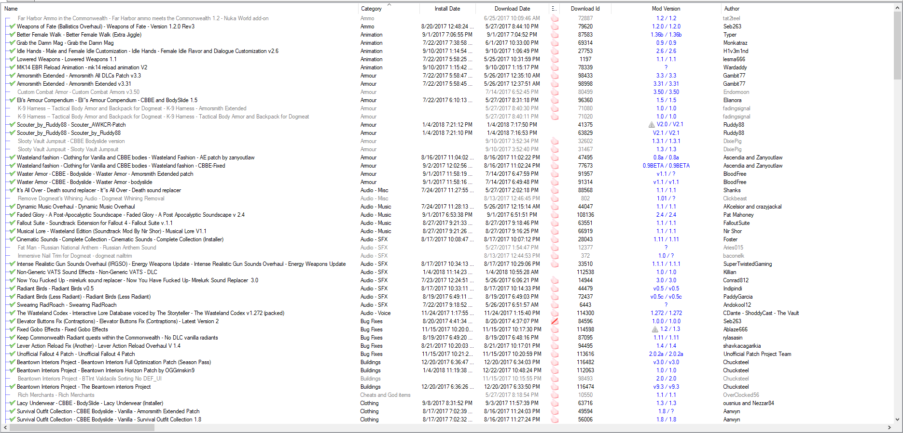This screenshot has width=903, height=433.
Task: Click green checkmark beside Faded Glory soundscape
Action: click(12, 215)
